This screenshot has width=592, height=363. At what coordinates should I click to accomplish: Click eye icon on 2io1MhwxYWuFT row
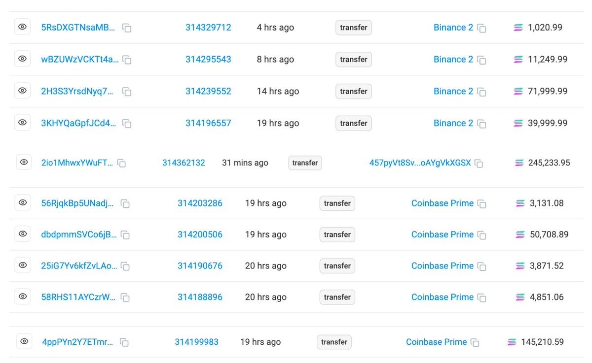[24, 162]
